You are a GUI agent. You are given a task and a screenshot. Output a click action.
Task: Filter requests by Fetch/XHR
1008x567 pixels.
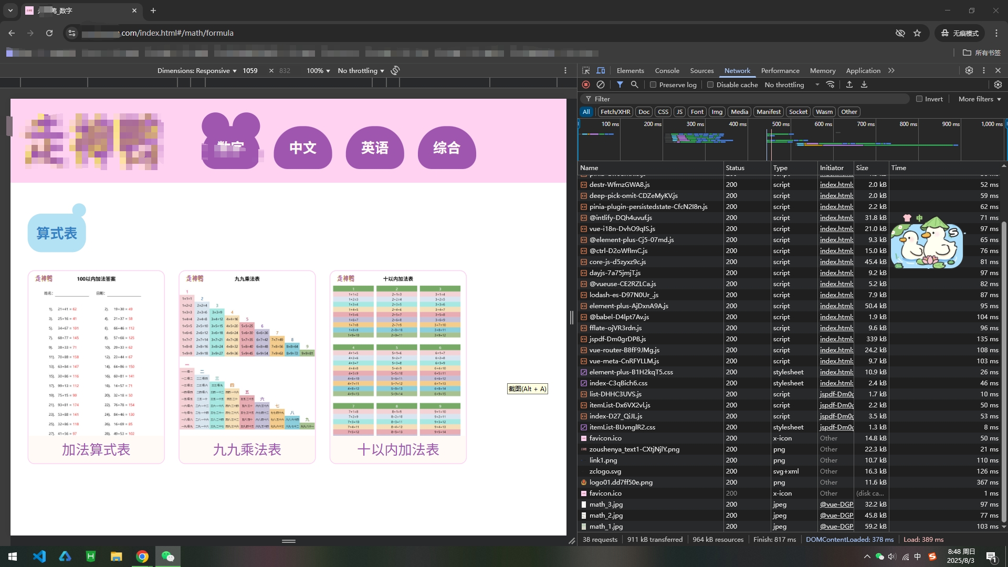coord(615,112)
